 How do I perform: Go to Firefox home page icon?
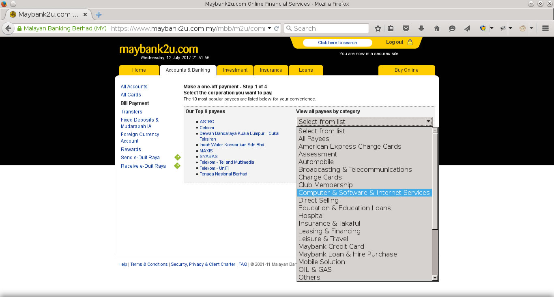tap(437, 28)
